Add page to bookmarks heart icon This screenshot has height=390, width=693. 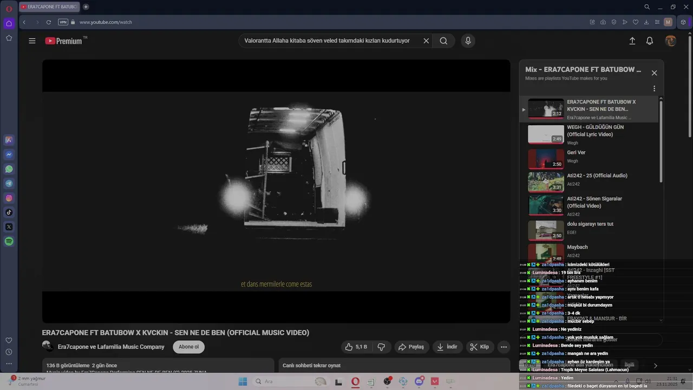(x=636, y=22)
